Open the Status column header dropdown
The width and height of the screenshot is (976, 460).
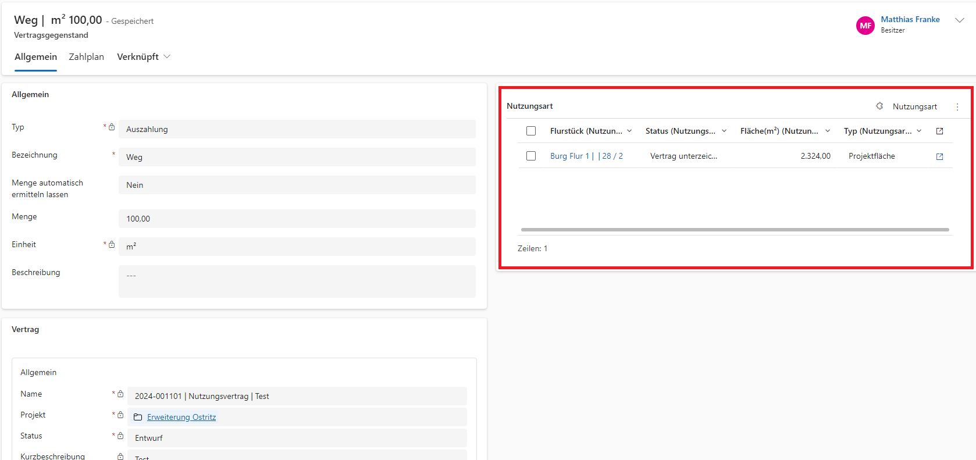724,131
